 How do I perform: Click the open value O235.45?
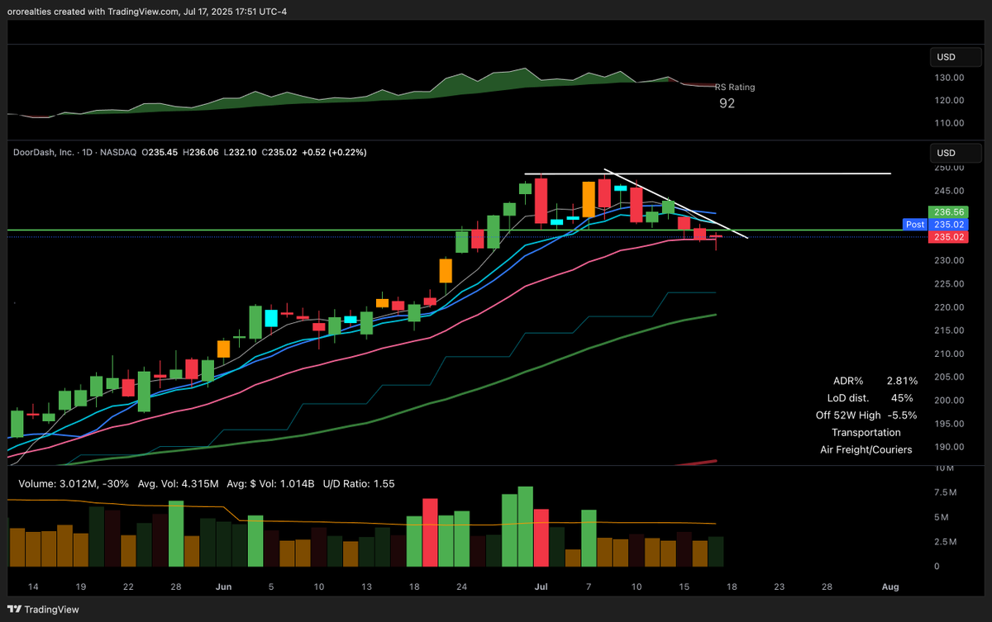[x=161, y=153]
